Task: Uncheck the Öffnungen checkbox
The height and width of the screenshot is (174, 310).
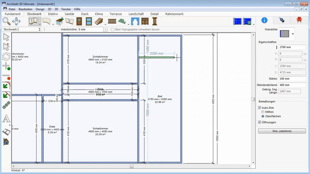Action: [259, 122]
